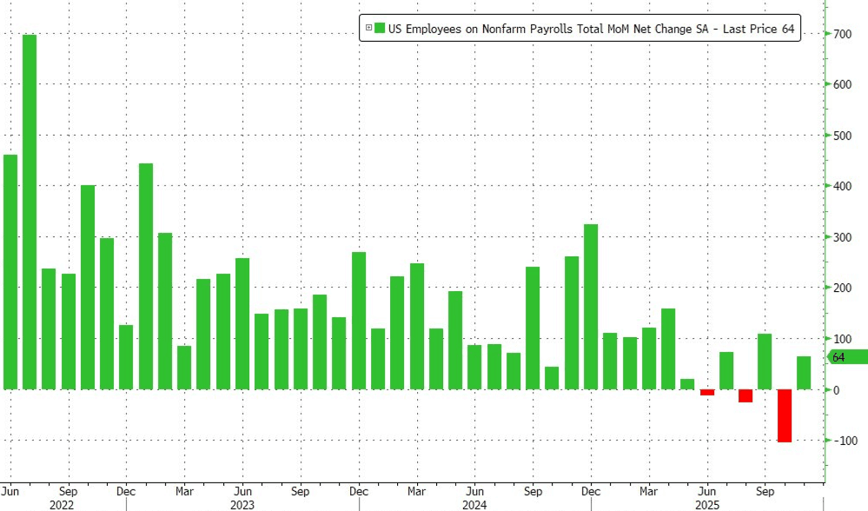Screen dimensions: 868x511
Task: Click the large red bar reaching -100
Action: pos(785,415)
